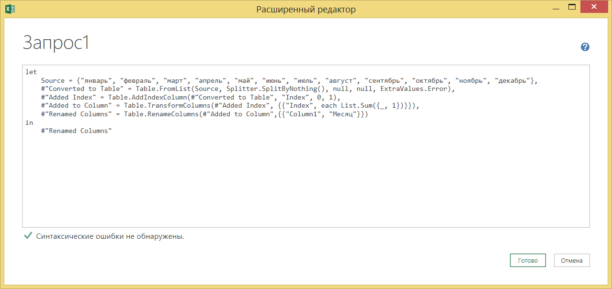Click the Запрос1 query title
The height and width of the screenshot is (289, 612).
pos(56,43)
